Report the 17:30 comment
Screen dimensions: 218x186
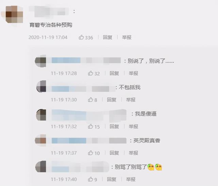tap(131, 100)
